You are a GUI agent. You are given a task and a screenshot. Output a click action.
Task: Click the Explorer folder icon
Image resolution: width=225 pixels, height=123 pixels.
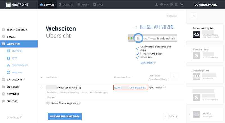coord(3,87)
